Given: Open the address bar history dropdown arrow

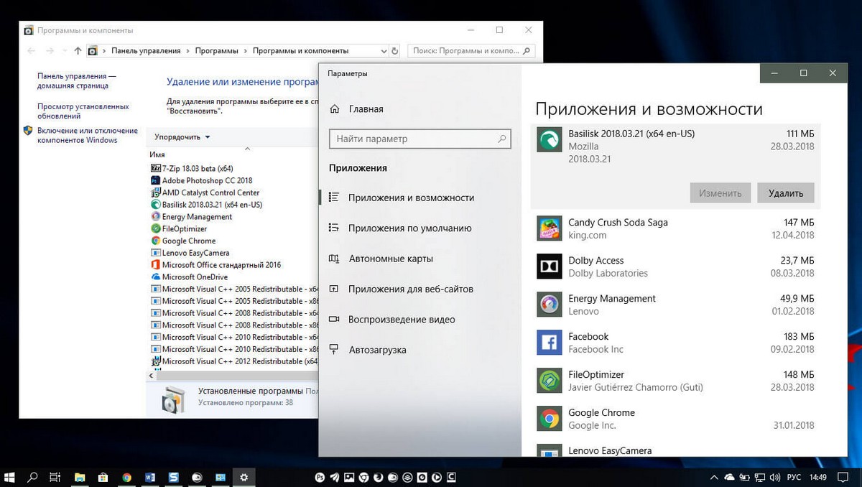Looking at the screenshot, I should [384, 51].
